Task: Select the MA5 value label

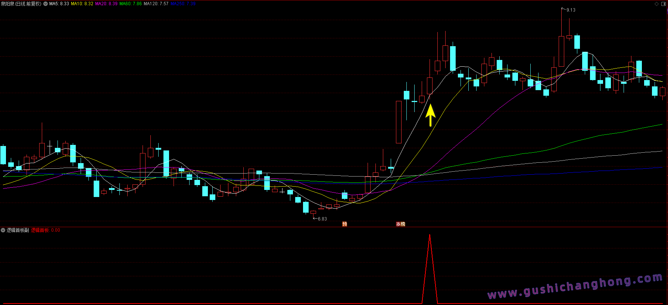Action: pyautogui.click(x=59, y=4)
